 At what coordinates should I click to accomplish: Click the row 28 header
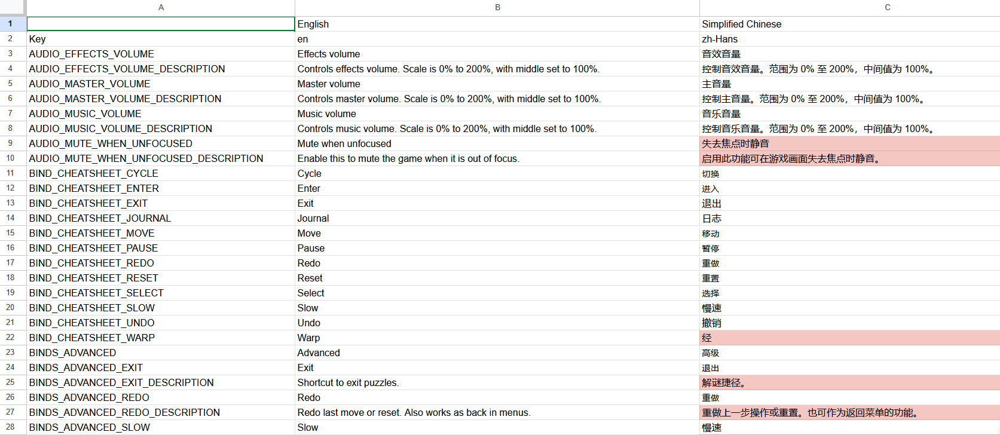click(x=11, y=427)
